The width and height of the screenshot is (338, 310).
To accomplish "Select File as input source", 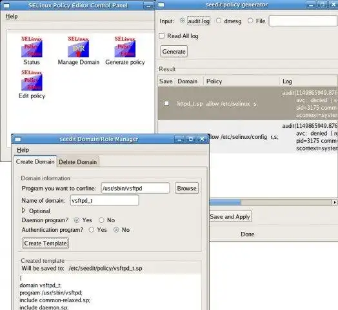I will (250, 21).
